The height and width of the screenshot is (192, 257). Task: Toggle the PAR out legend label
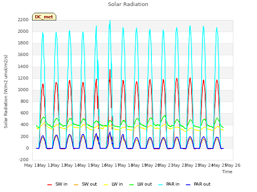[x=202, y=184]
